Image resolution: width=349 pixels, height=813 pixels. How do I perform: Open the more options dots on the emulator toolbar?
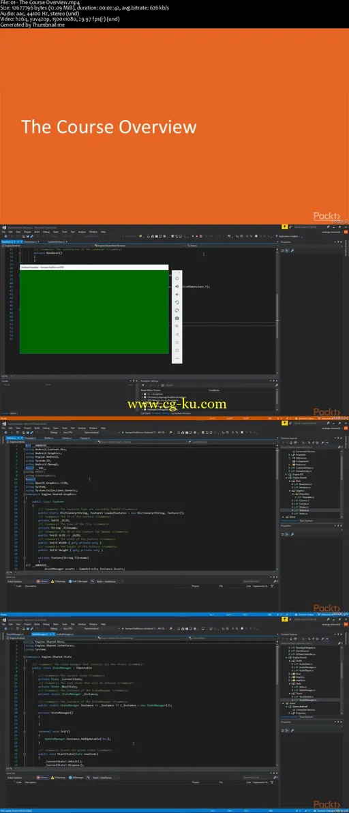177,358
